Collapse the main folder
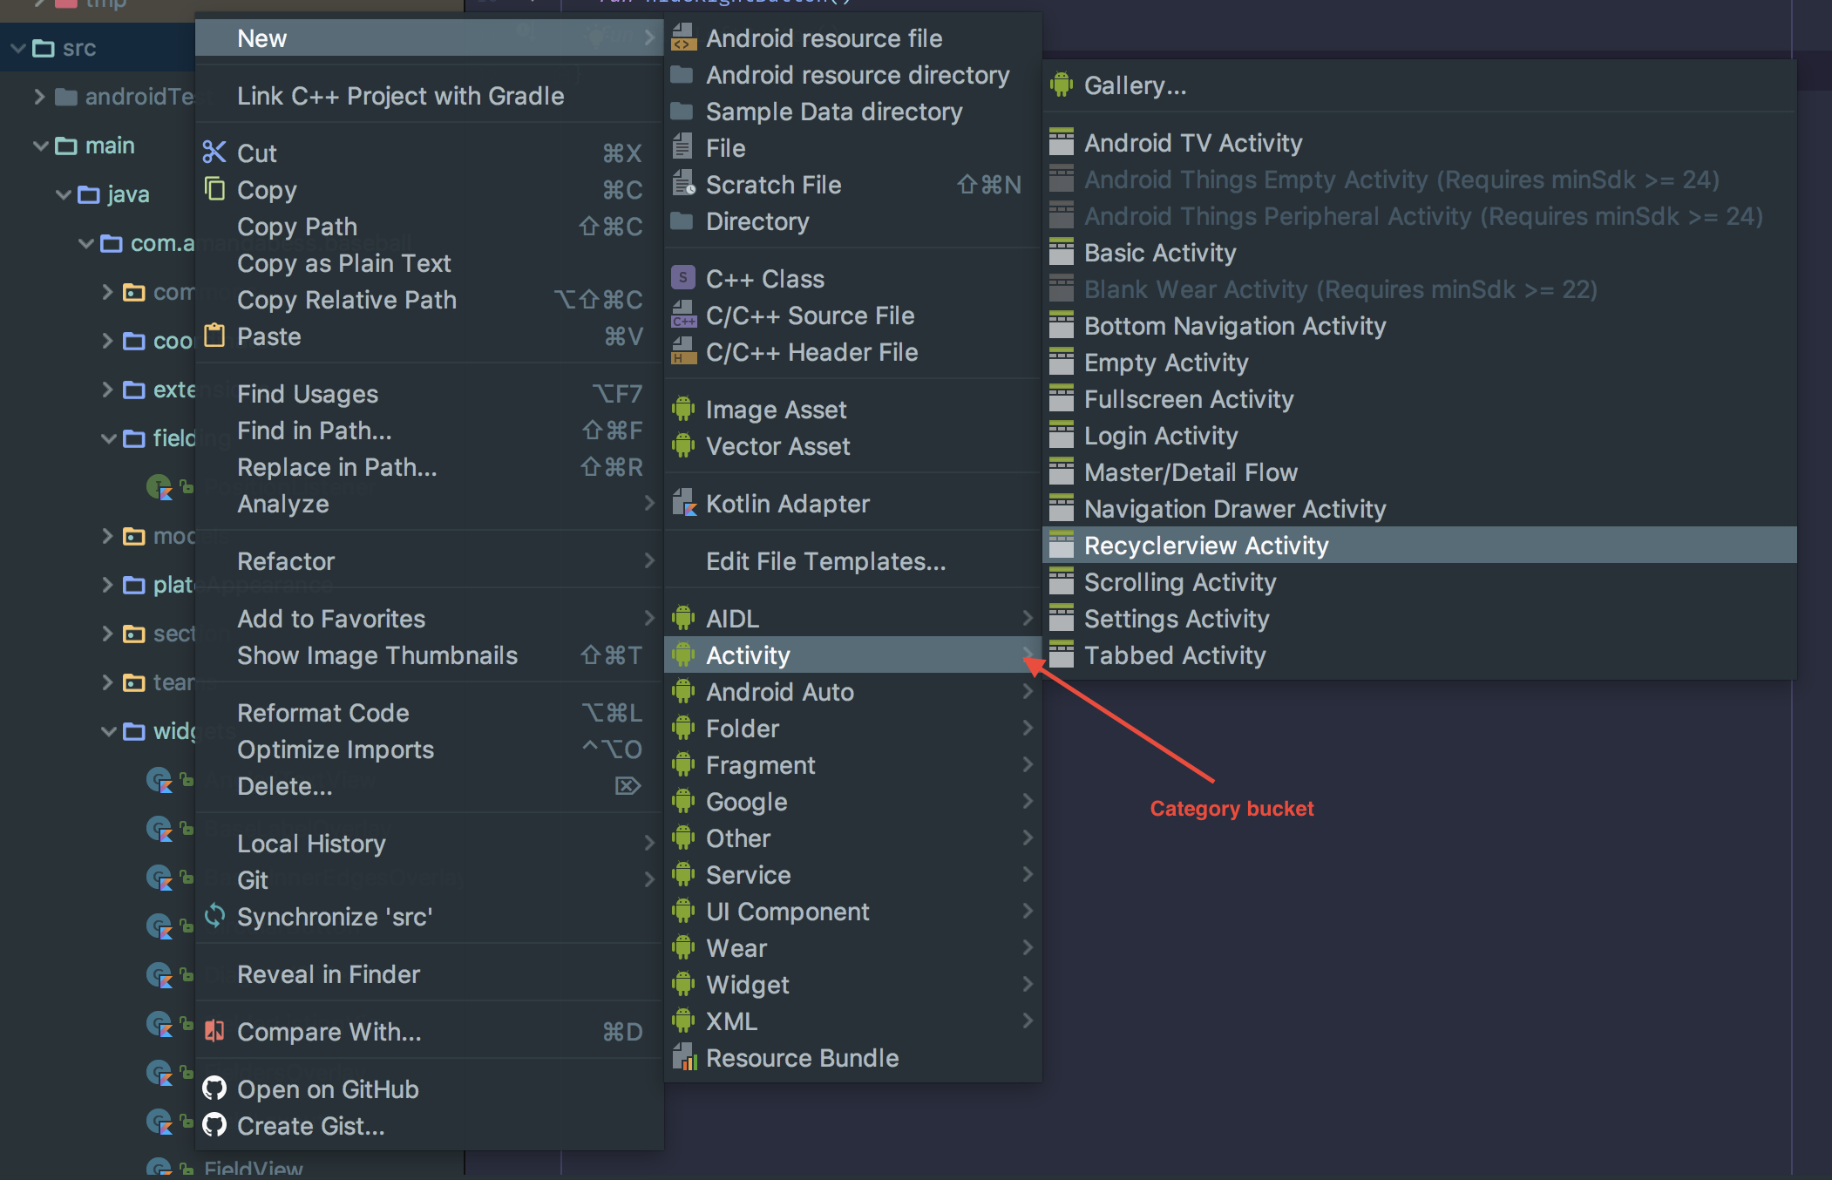Screen dimensions: 1832x1180 [x=40, y=146]
